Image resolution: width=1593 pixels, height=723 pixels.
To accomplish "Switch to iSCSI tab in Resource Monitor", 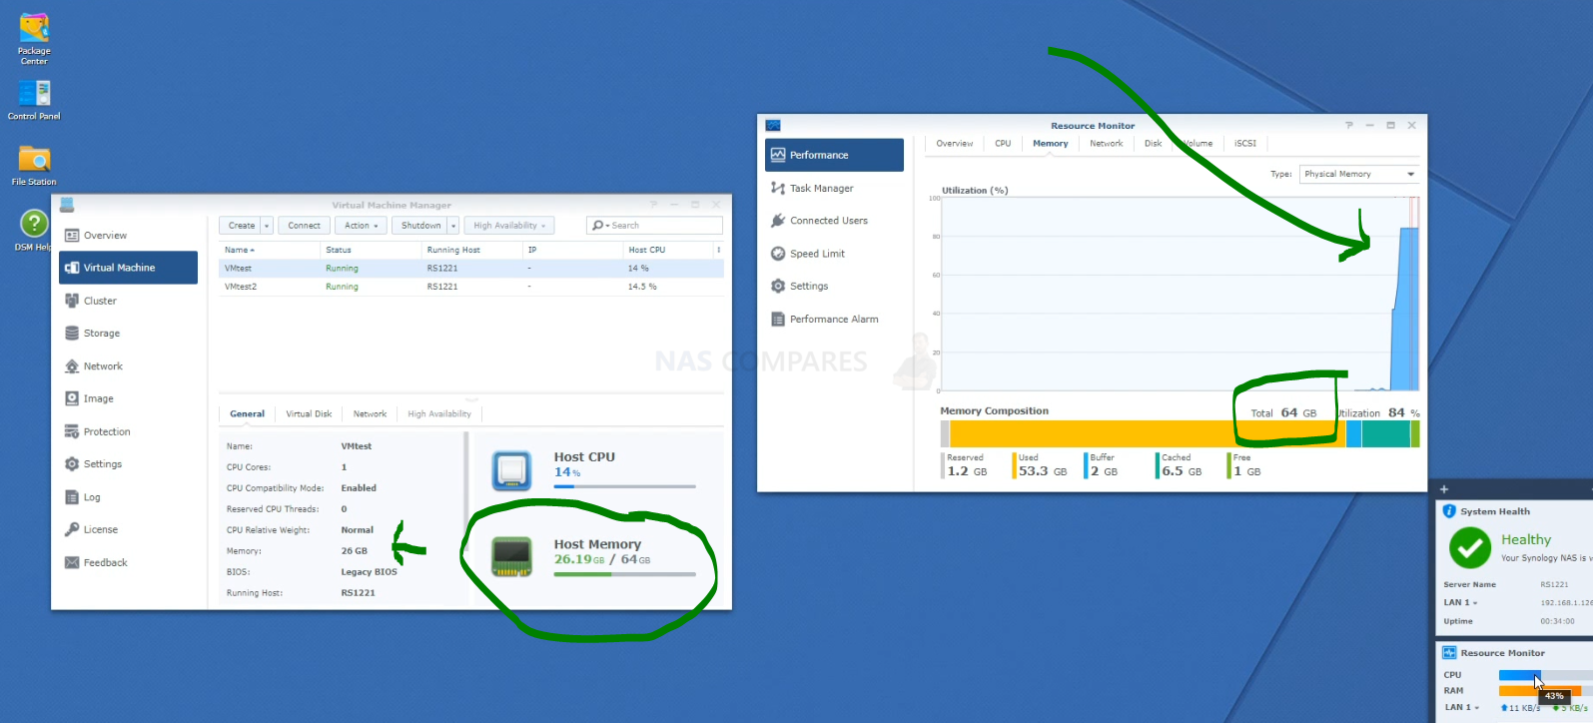I will point(1245,144).
